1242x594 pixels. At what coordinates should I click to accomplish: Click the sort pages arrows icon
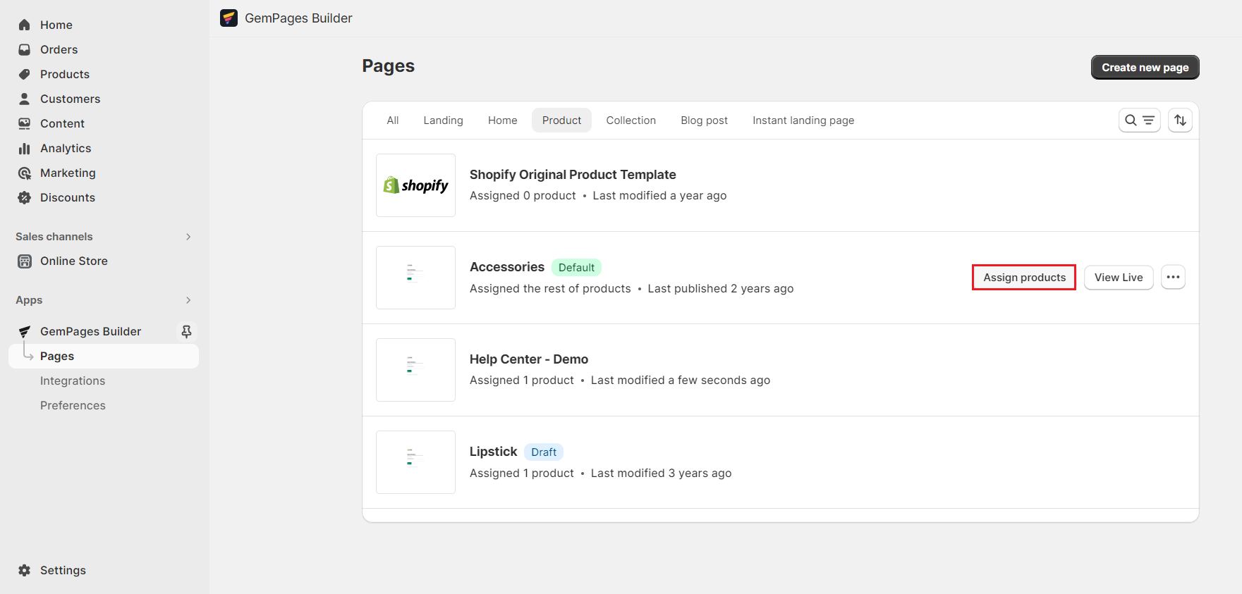[x=1180, y=120]
